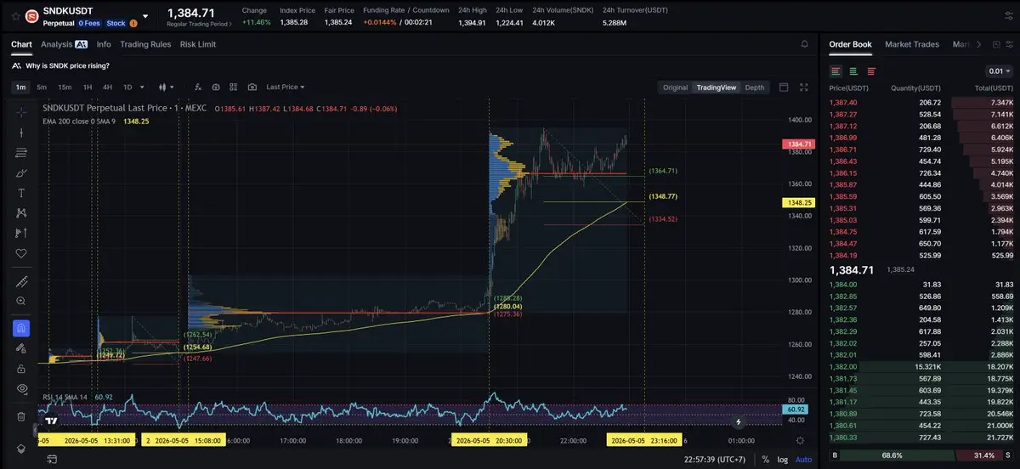Screen dimensions: 1020x469
Task: Add SNDKUSDT to favorites star
Action: (x=16, y=16)
